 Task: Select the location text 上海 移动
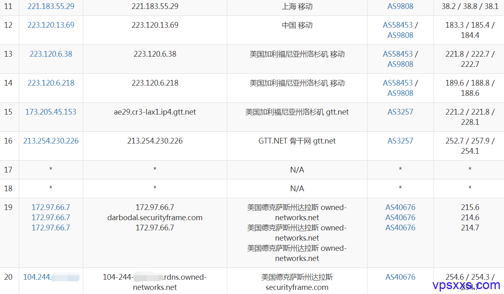pyautogui.click(x=297, y=7)
